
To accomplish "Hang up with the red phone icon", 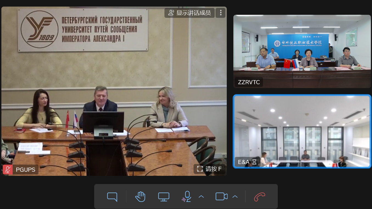I will [260, 197].
